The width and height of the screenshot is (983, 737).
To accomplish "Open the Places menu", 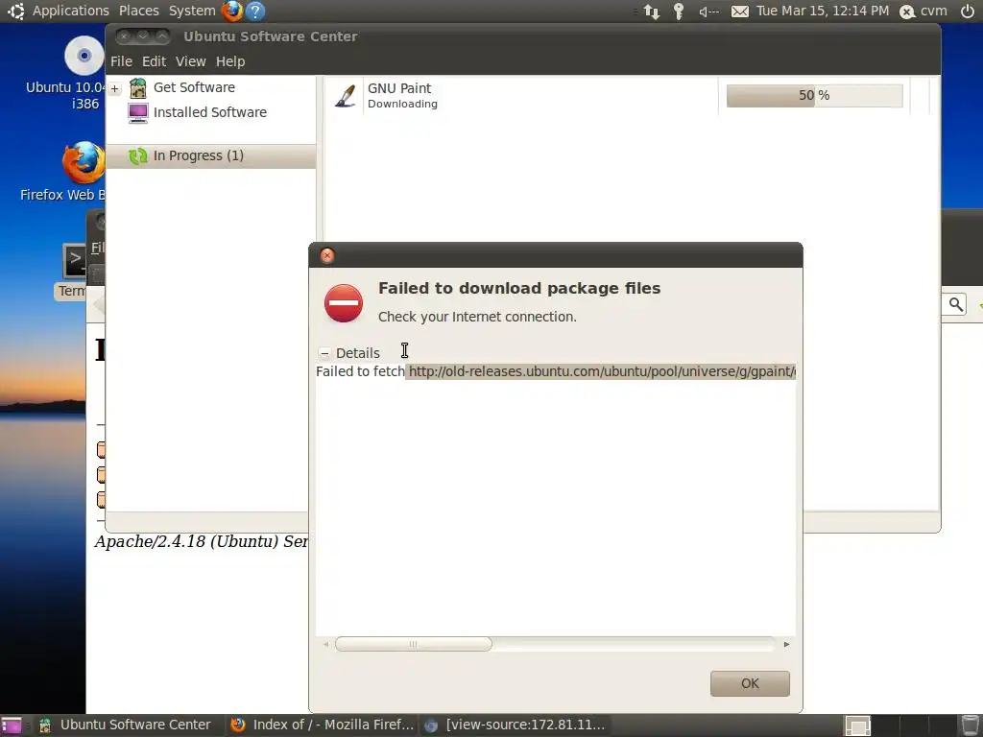I will pos(138,11).
